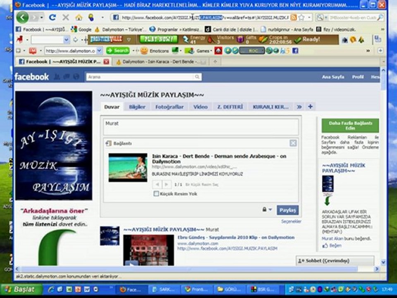Click the Gifts purple box icon

[240, 40]
